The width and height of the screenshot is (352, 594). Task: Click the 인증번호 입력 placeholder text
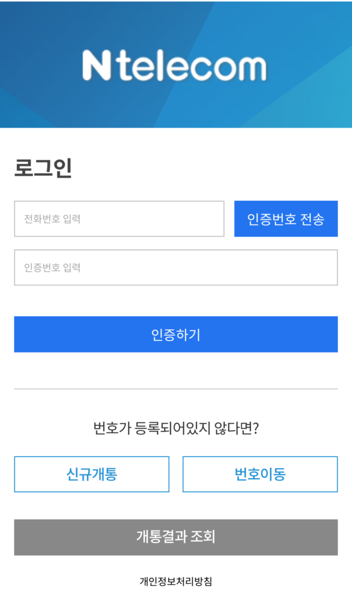(52, 267)
